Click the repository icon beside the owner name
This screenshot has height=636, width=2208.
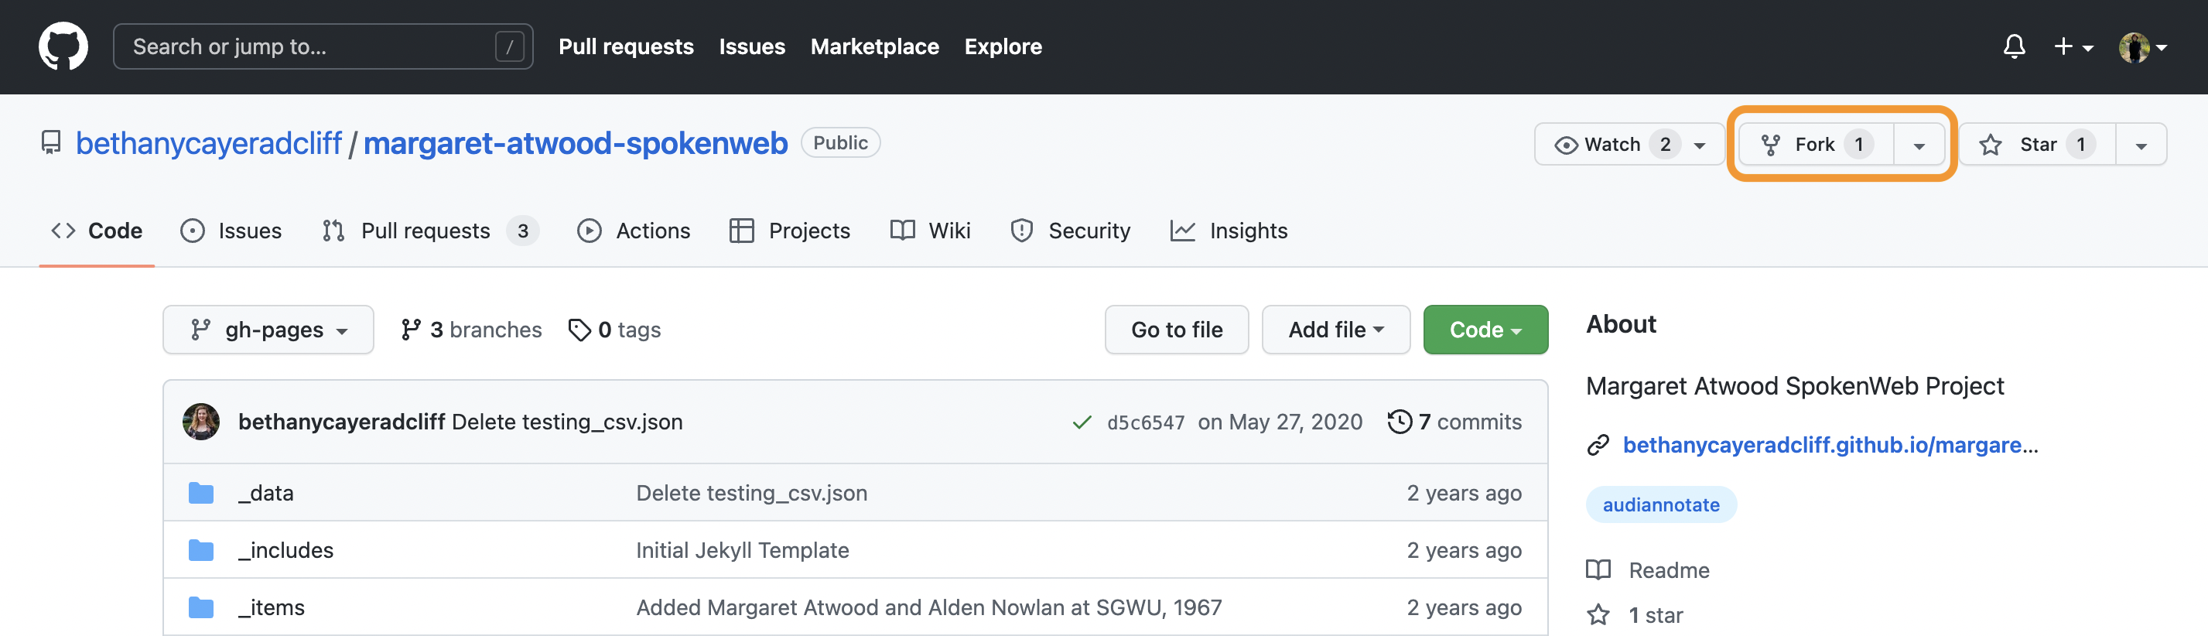click(x=50, y=142)
